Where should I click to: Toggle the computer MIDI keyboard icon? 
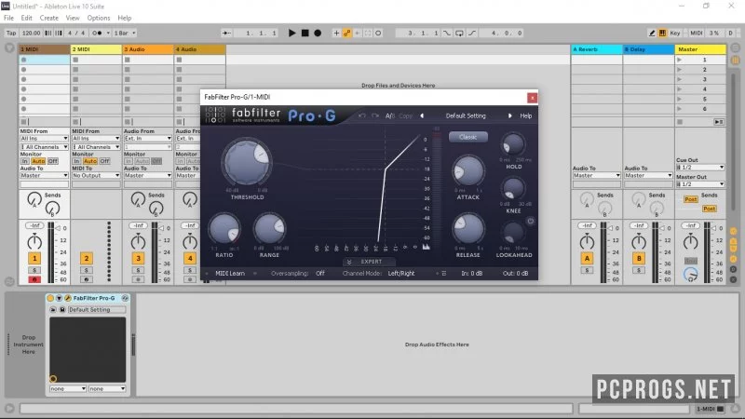coord(662,33)
